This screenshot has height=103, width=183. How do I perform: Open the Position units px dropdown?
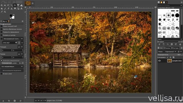click(x=20, y=47)
